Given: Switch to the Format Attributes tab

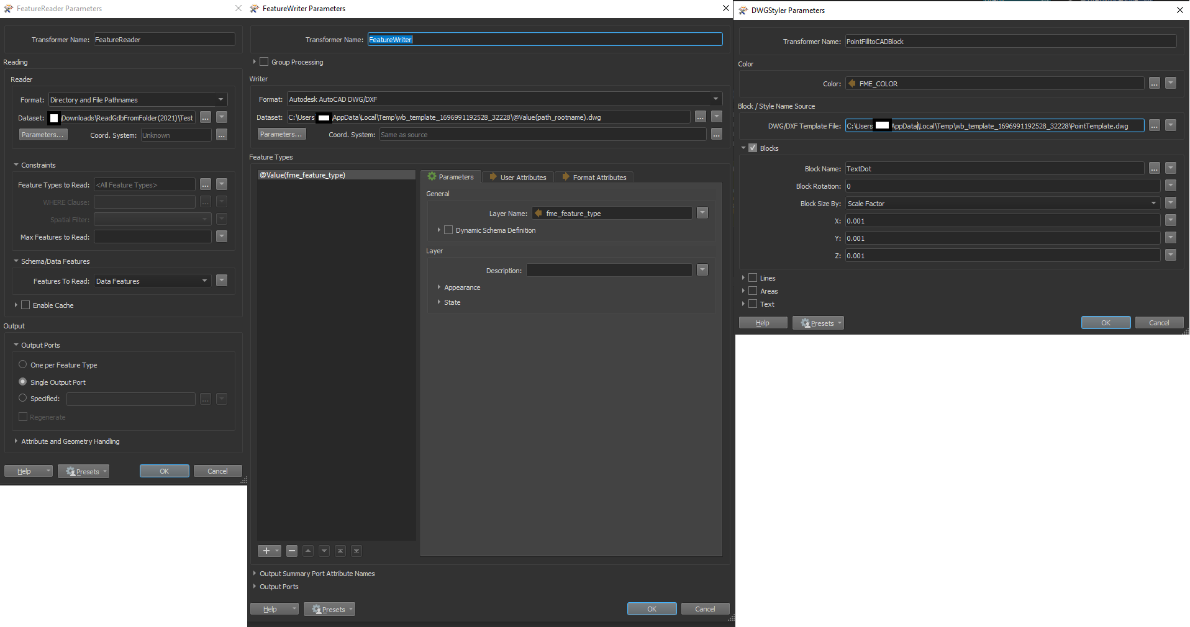Looking at the screenshot, I should 594,177.
